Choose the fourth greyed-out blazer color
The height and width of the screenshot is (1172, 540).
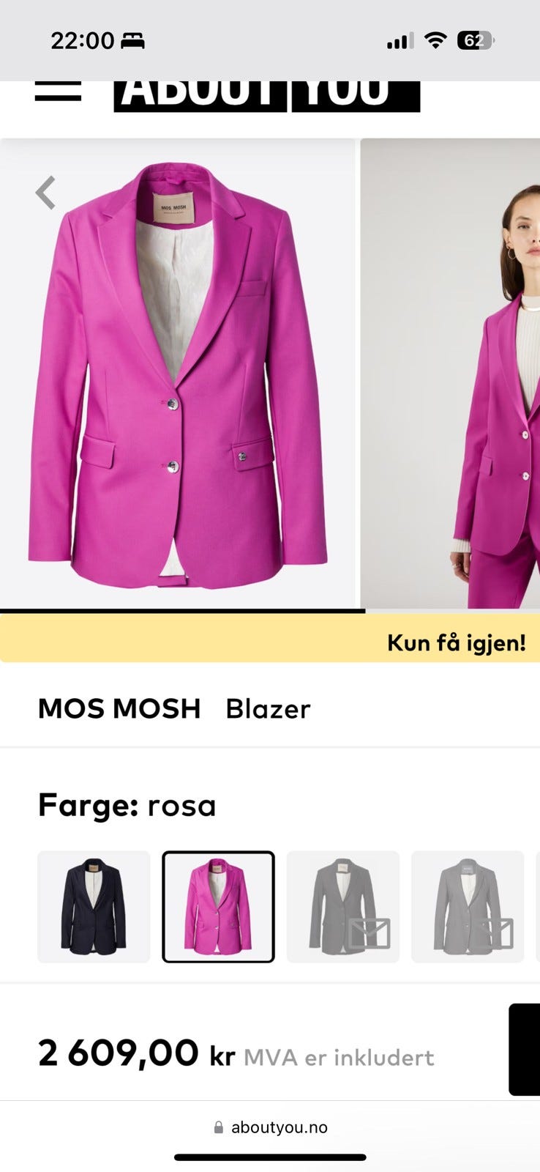click(468, 907)
